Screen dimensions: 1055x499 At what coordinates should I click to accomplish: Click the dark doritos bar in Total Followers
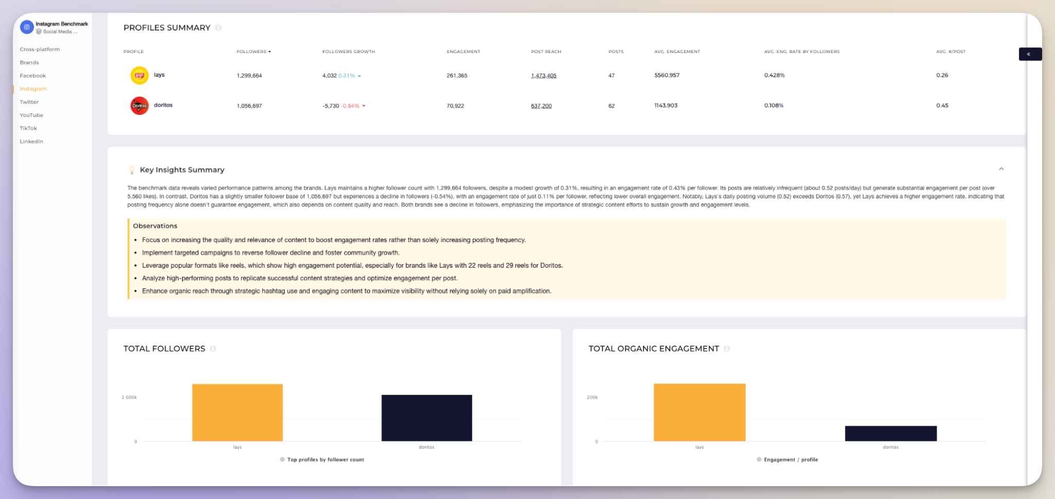427,418
